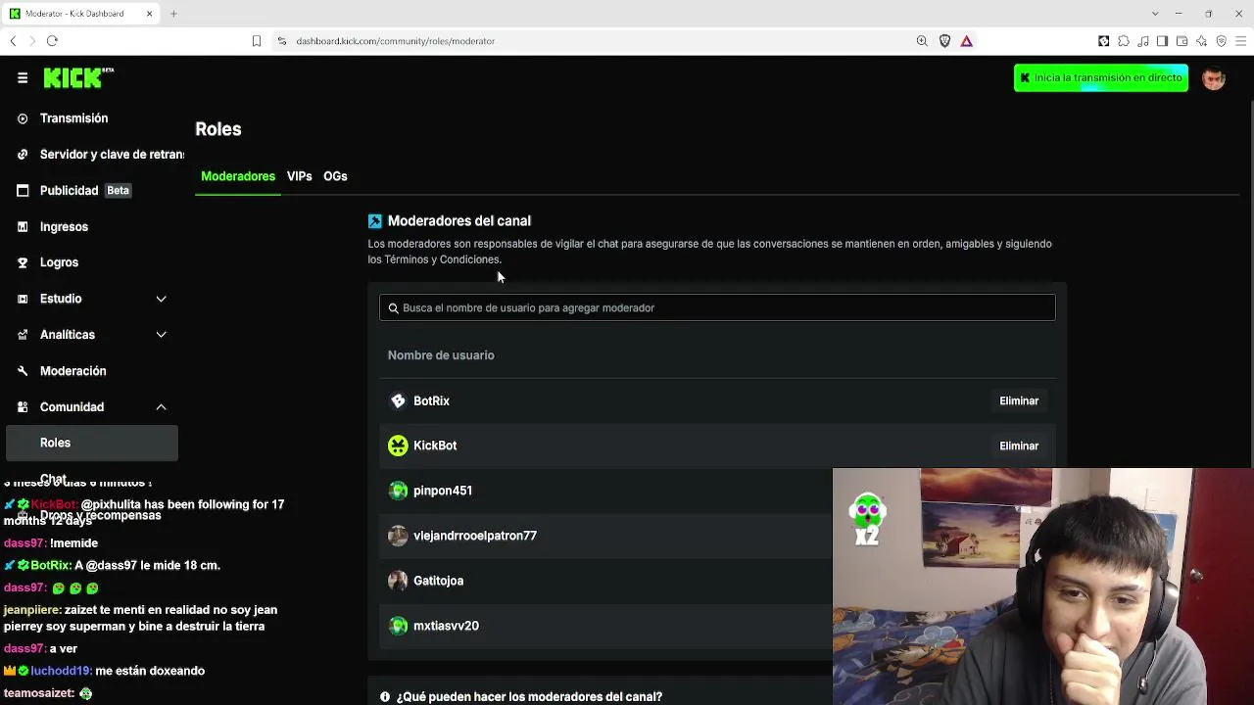Click the viejandrrooelpatron77 avatar

tap(398, 536)
